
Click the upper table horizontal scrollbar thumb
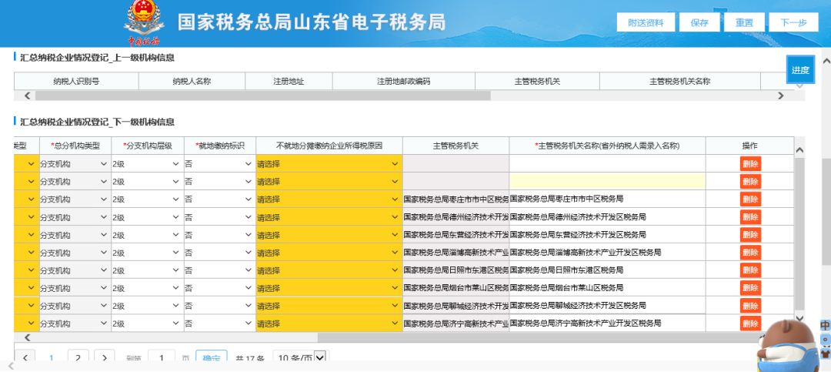pyautogui.click(x=263, y=96)
